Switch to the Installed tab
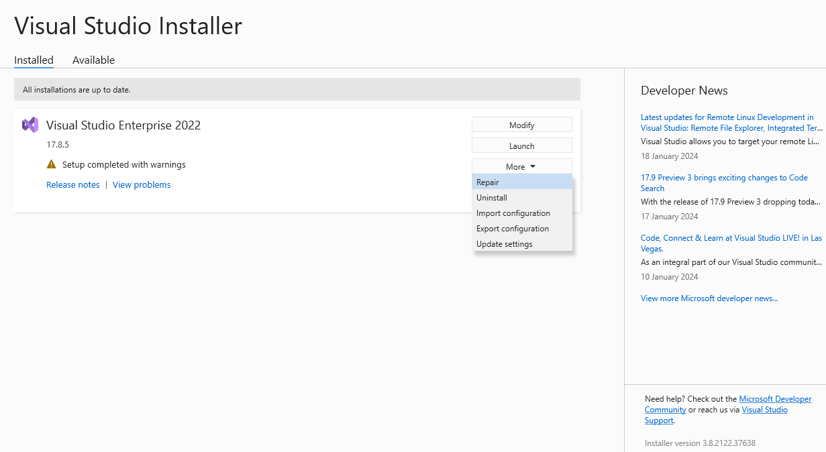The height and width of the screenshot is (452, 826). click(34, 60)
